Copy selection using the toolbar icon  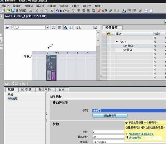[41, 11]
